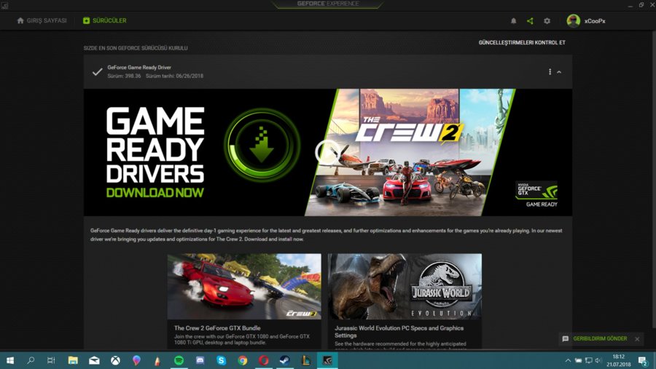Click the xCooPx username

tap(595, 21)
